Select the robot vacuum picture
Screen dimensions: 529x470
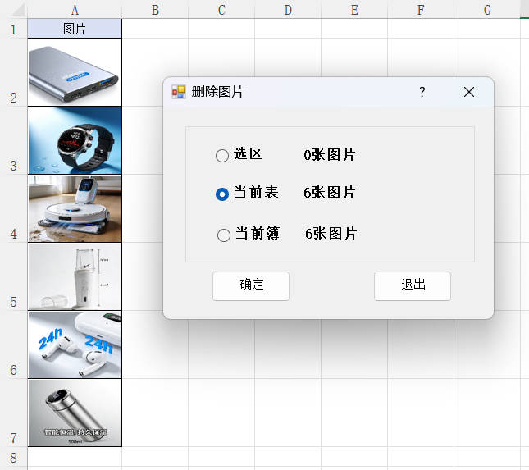click(75, 208)
